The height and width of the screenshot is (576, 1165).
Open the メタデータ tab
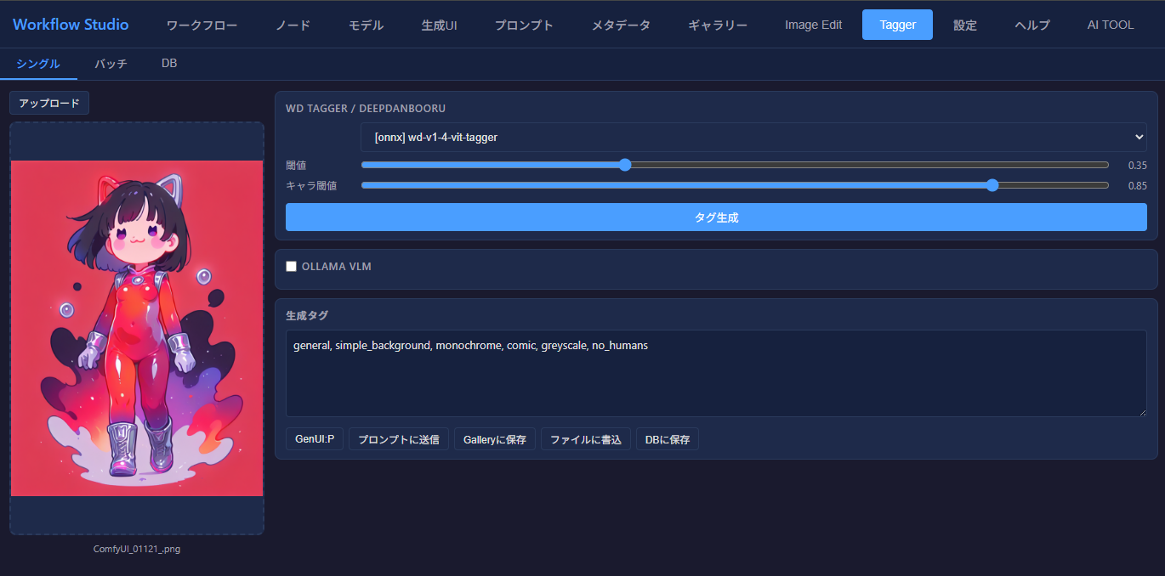[621, 25]
